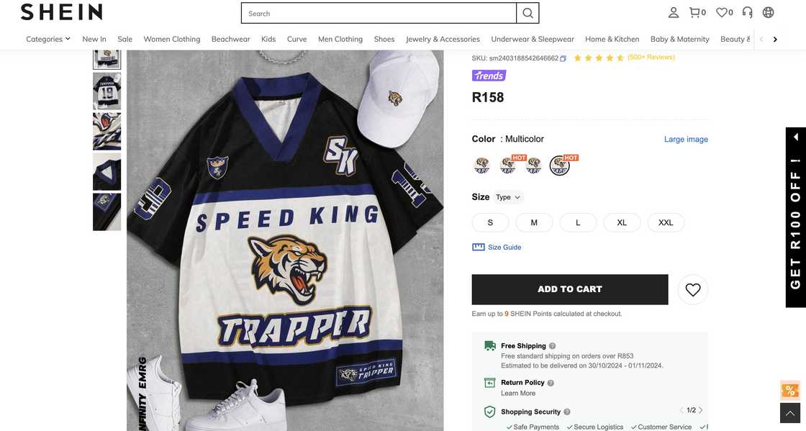Select size XL
The image size is (806, 431).
point(622,222)
